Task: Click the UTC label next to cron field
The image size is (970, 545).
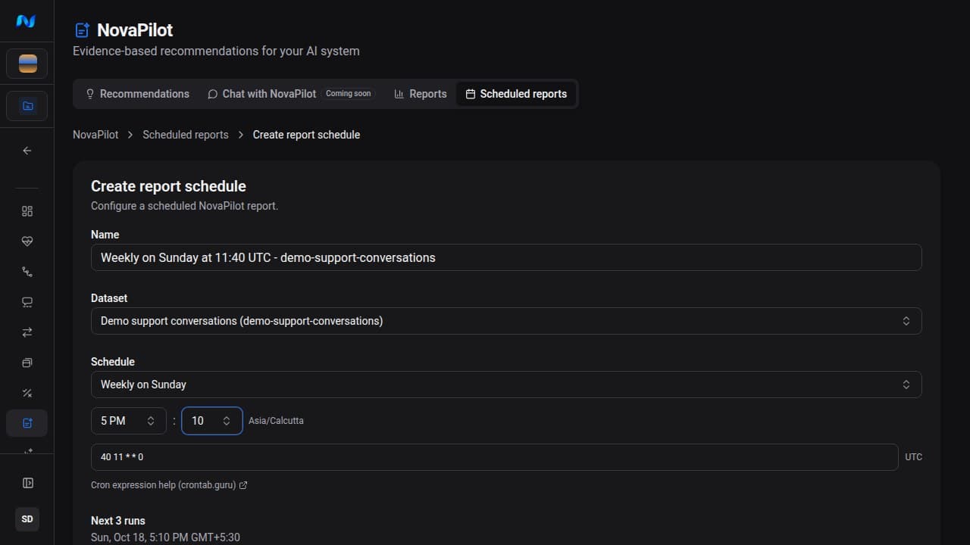Action: [x=914, y=457]
